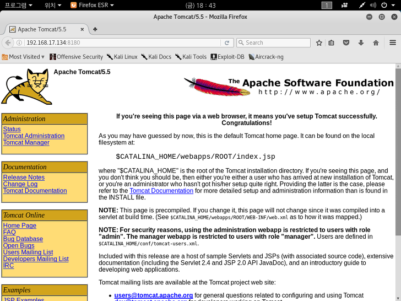Focus the address bar with 192.168.17.134:8180

pos(123,42)
